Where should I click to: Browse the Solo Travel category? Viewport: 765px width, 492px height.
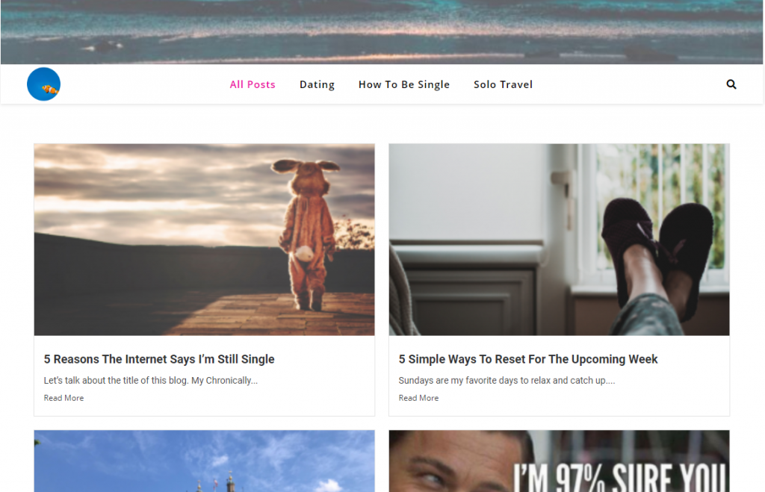503,84
